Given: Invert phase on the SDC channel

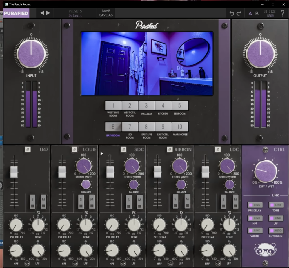Looking at the screenshot, I should click(x=124, y=149).
